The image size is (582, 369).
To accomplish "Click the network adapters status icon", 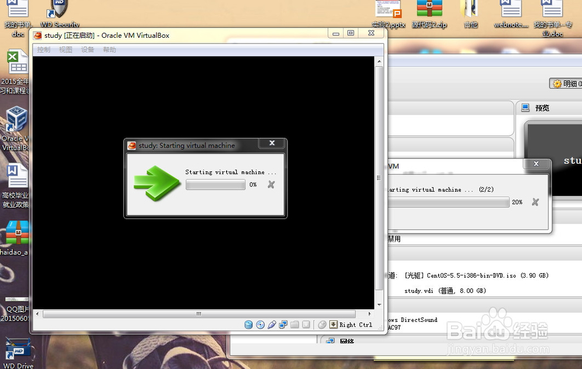I will [283, 325].
